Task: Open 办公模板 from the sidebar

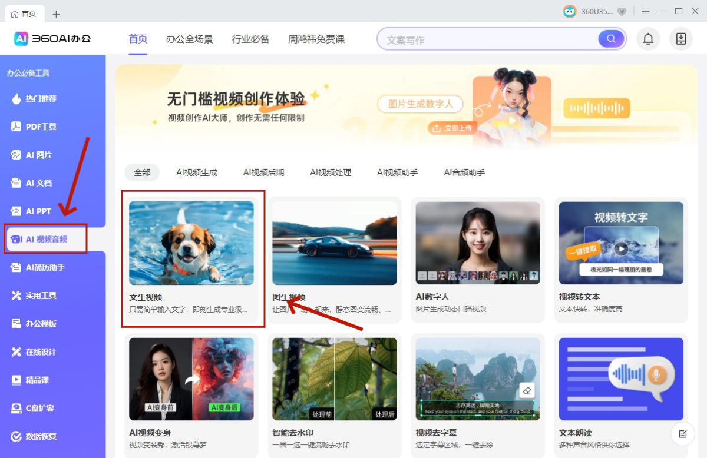Action: tap(34, 324)
